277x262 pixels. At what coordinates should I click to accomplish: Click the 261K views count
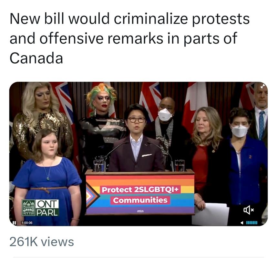click(x=42, y=242)
